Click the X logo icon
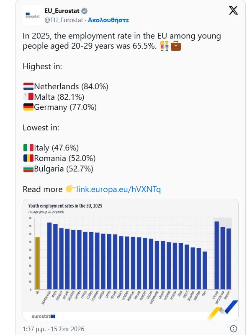Viewport: 247px width, 335px height. pos(233,10)
